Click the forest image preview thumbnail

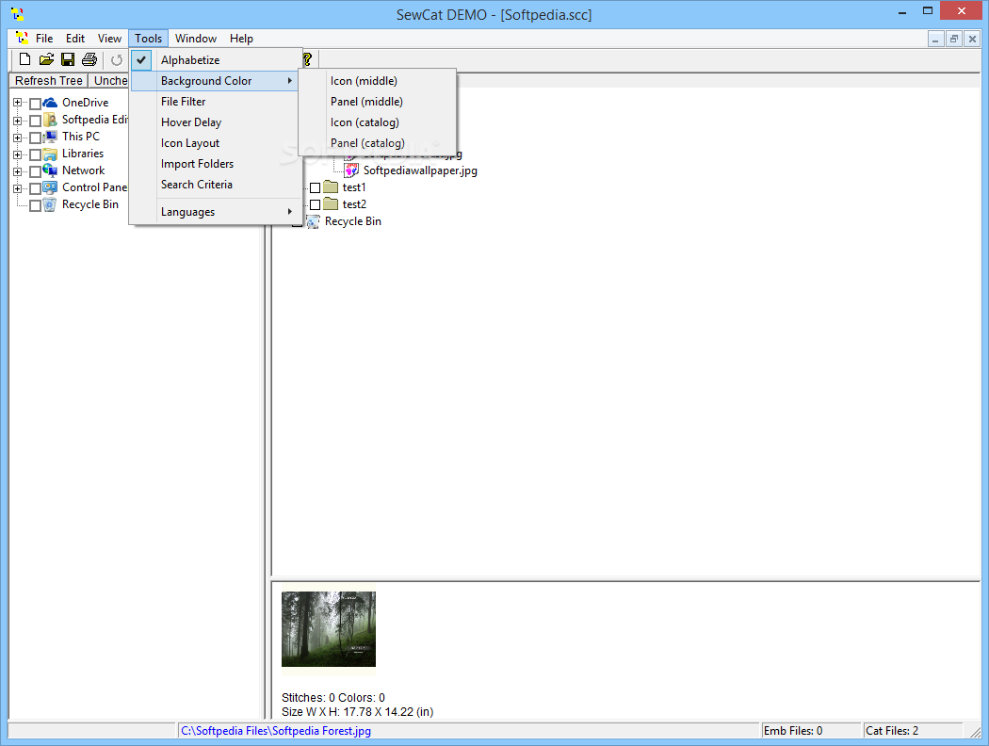coord(329,628)
